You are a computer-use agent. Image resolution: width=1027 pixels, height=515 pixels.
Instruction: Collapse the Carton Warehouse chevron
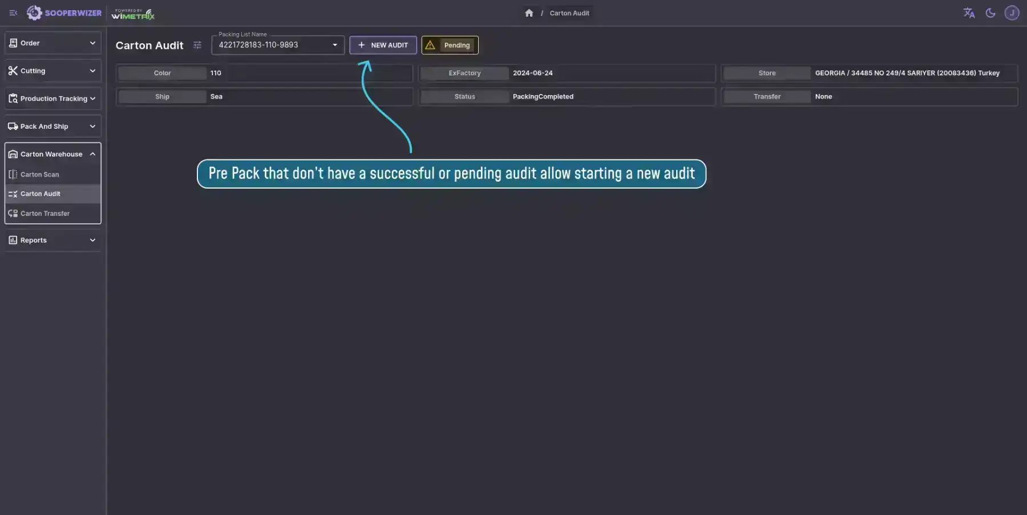click(x=92, y=154)
